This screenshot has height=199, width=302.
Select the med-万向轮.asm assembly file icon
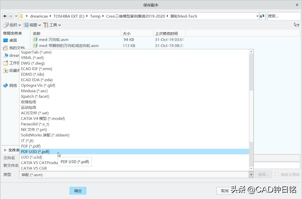35,39
